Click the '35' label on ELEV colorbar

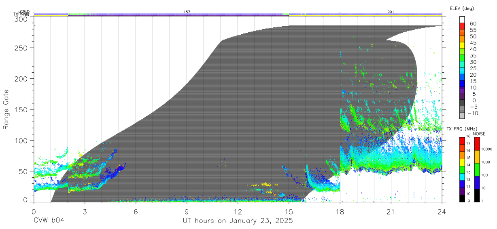[473, 56]
